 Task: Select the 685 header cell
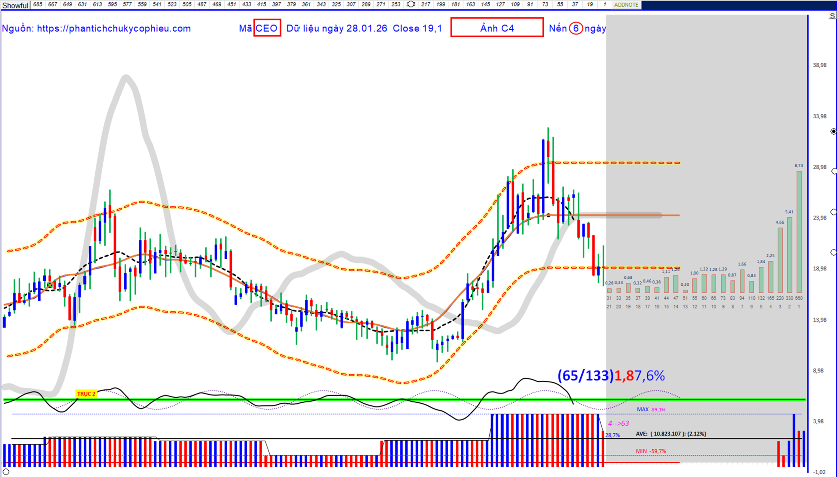click(38, 4)
